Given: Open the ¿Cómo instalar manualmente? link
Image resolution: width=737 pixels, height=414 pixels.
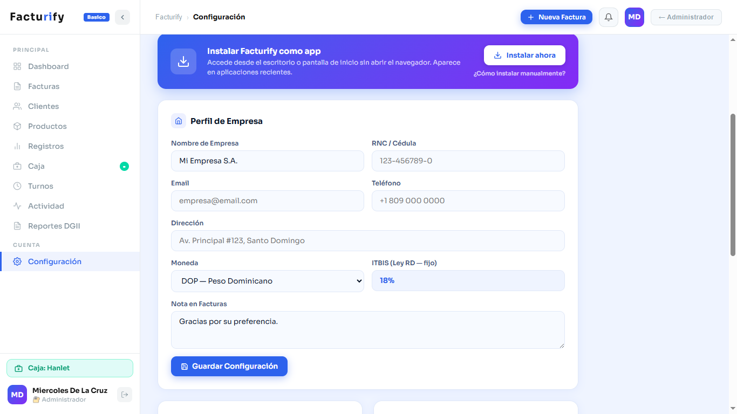Looking at the screenshot, I should click(520, 73).
